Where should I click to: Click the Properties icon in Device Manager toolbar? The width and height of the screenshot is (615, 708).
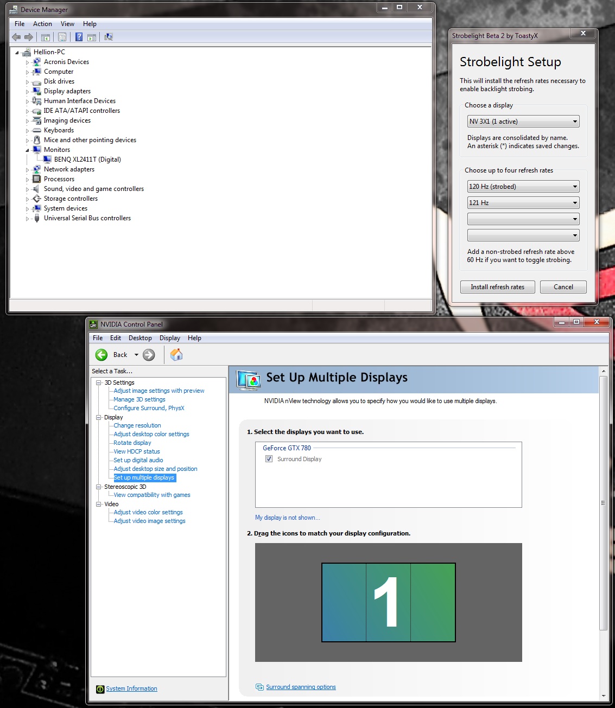[x=62, y=37]
